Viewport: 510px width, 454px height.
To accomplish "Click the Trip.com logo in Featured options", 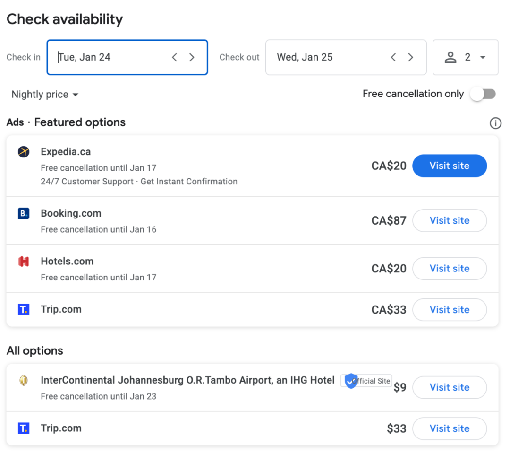I will (24, 310).
